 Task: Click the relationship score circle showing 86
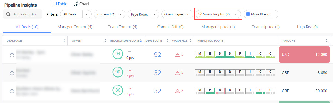coord(118,90)
